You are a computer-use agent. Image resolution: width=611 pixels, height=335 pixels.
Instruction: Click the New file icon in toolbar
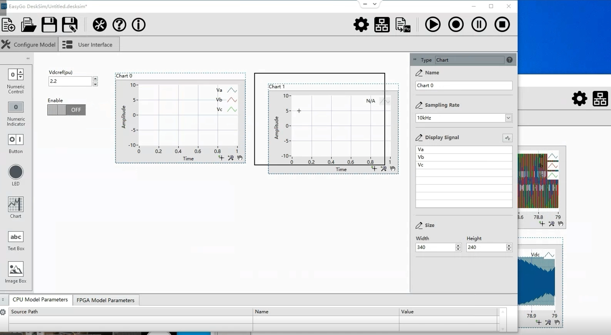pyautogui.click(x=8, y=25)
